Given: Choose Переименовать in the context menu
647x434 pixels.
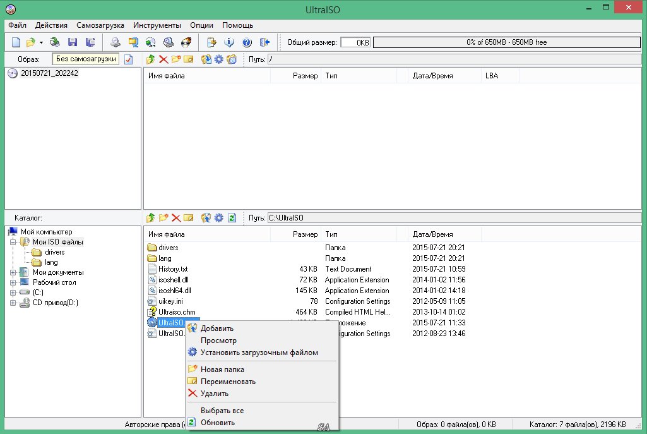Looking at the screenshot, I should (x=262, y=381).
